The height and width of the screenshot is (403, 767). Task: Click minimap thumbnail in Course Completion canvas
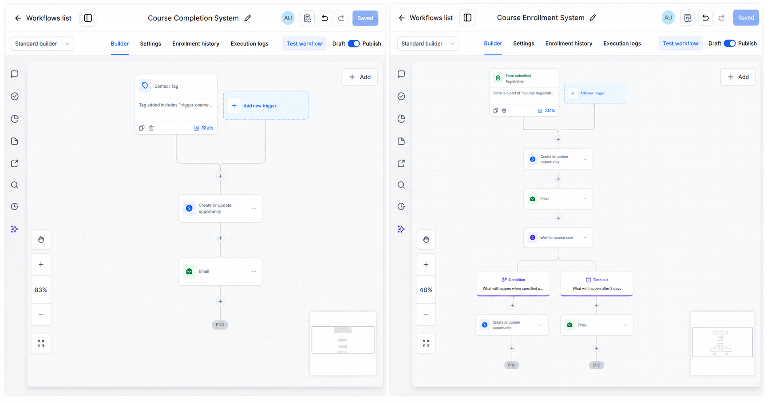343,343
